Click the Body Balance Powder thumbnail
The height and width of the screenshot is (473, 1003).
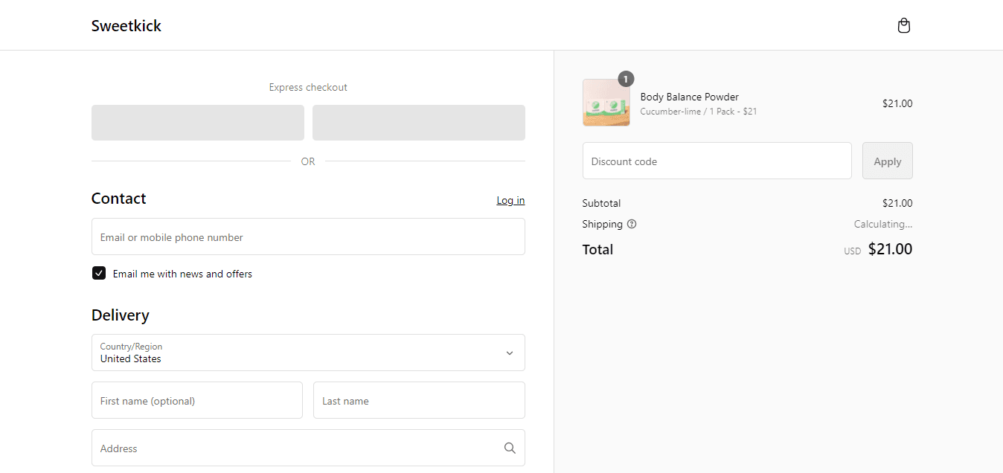606,103
